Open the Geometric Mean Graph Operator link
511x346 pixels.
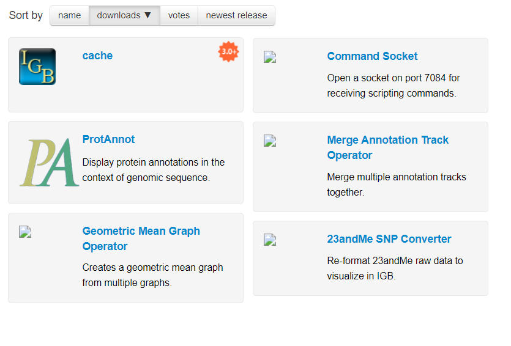tap(141, 238)
